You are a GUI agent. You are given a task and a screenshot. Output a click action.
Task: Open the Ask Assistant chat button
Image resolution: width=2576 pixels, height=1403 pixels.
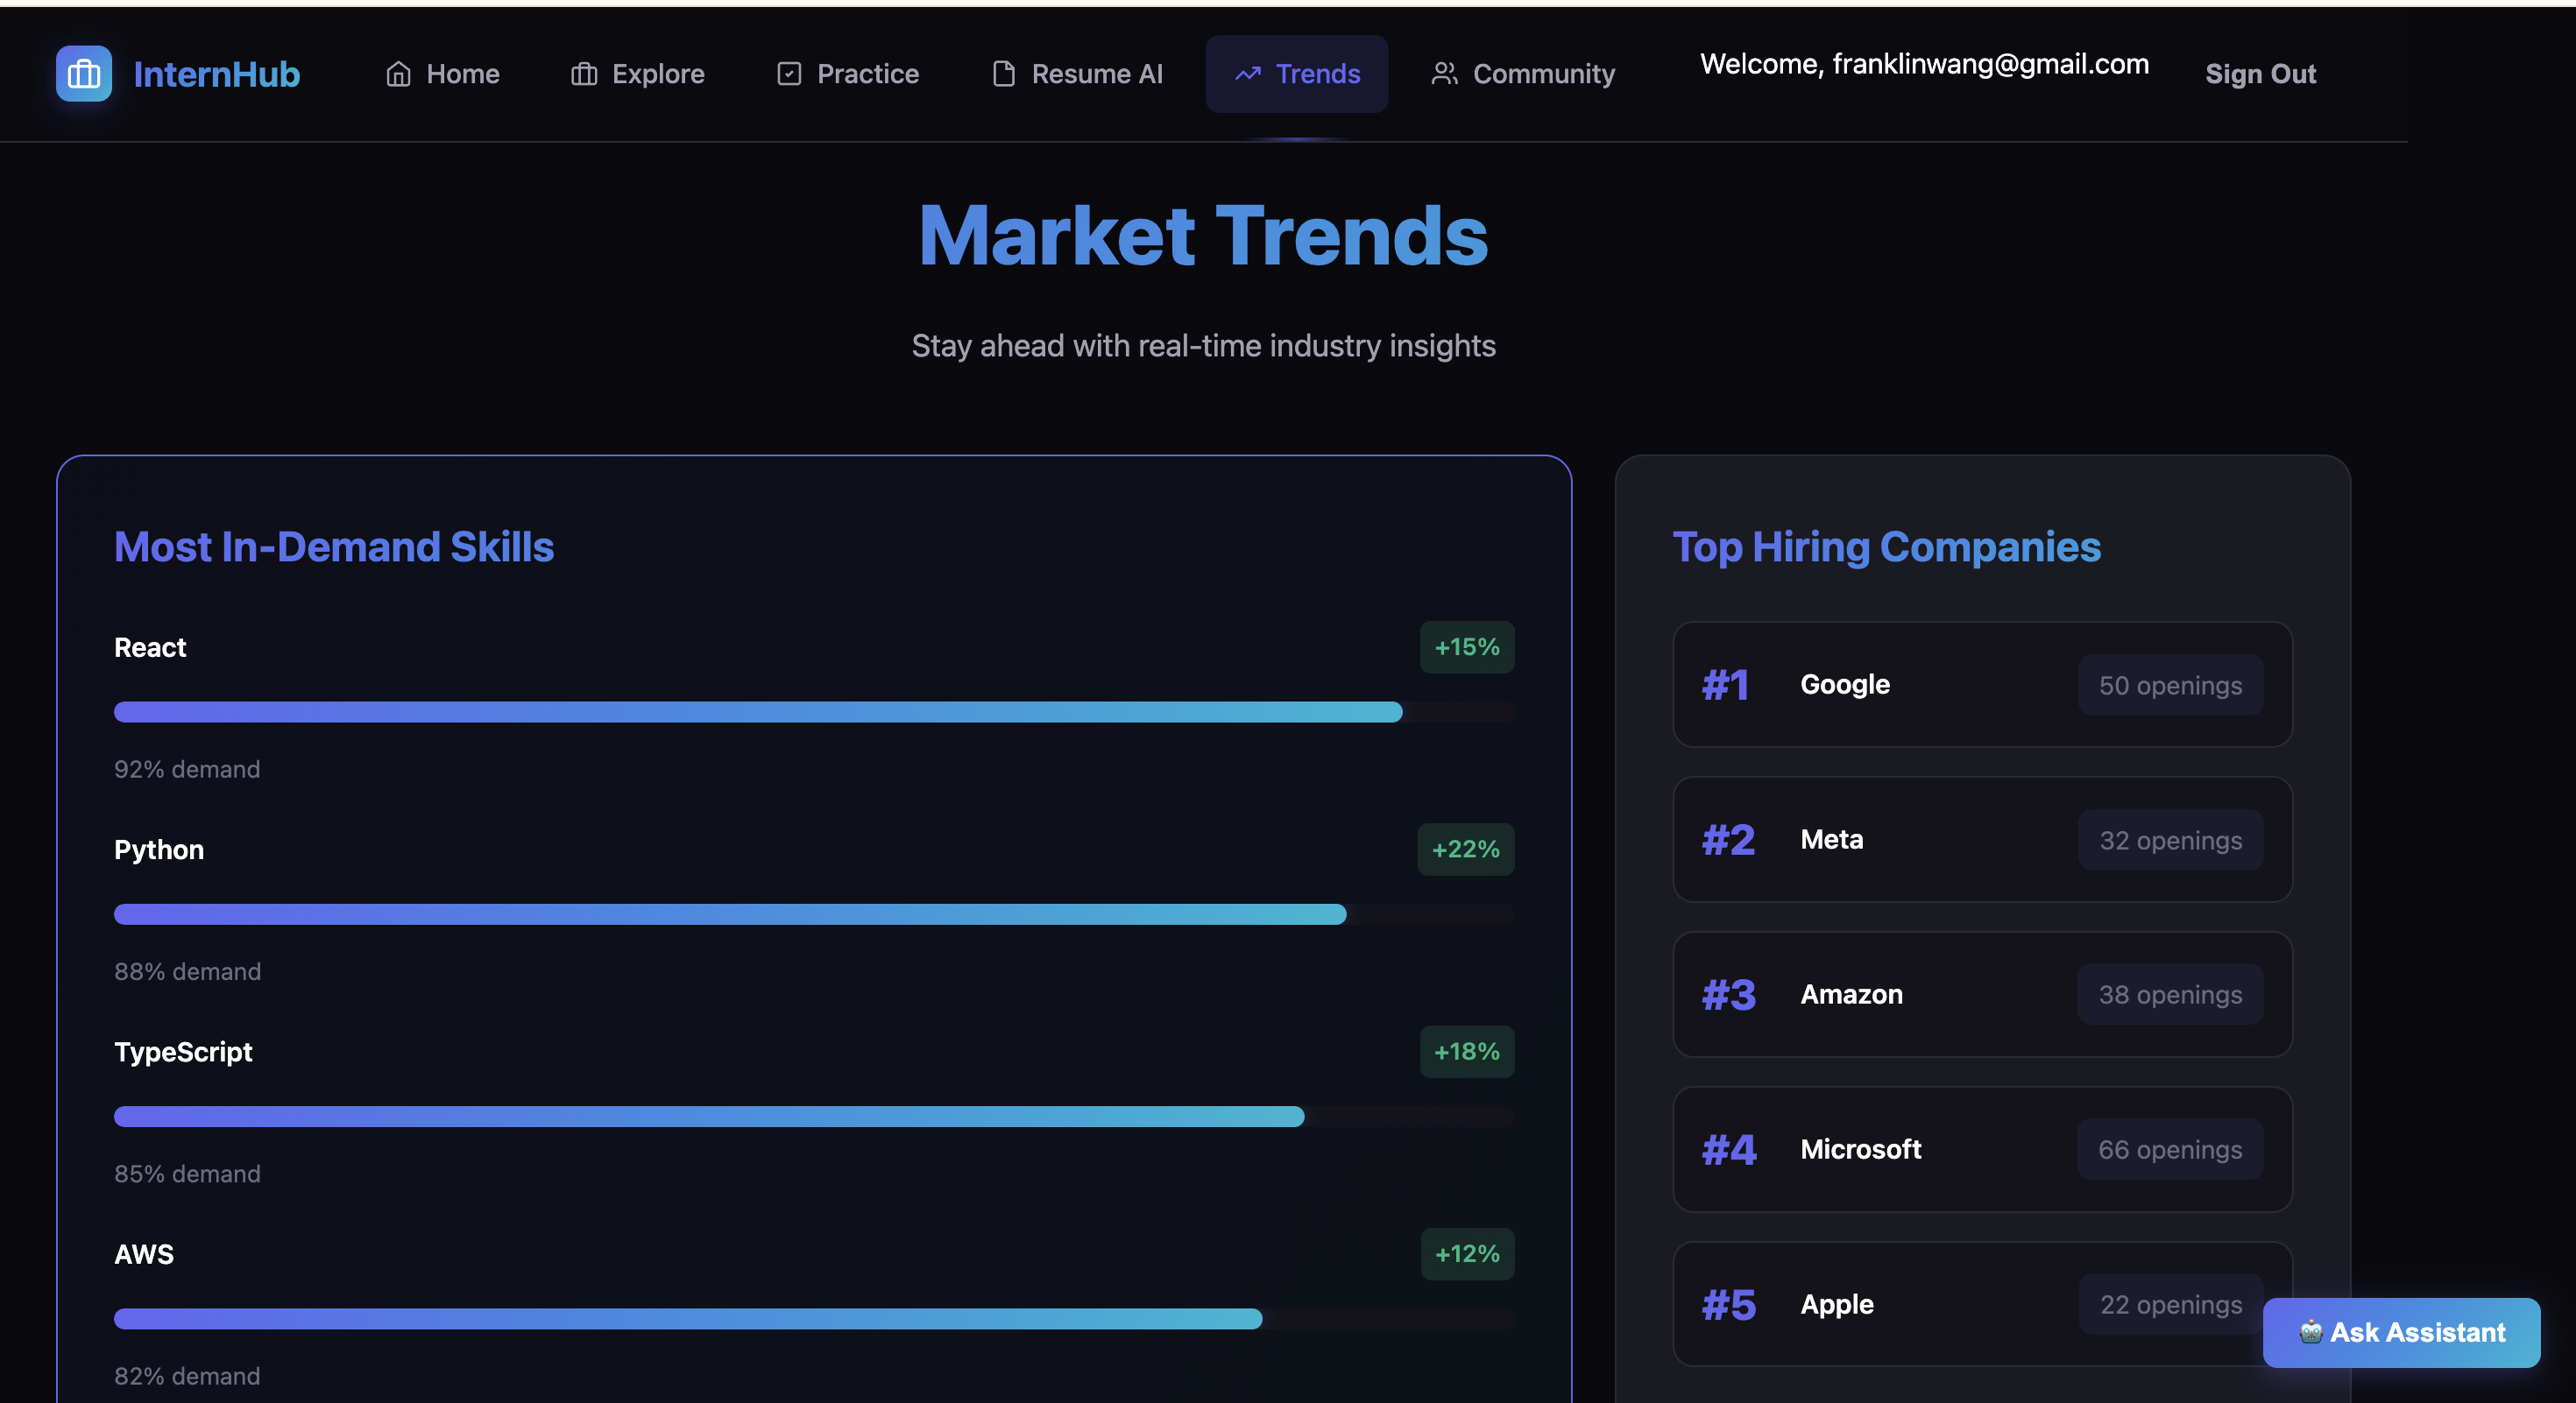(2401, 1332)
